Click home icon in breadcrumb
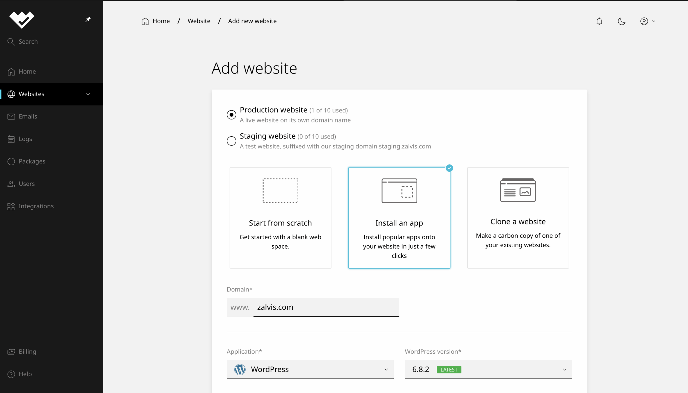The width and height of the screenshot is (688, 393). click(x=145, y=21)
